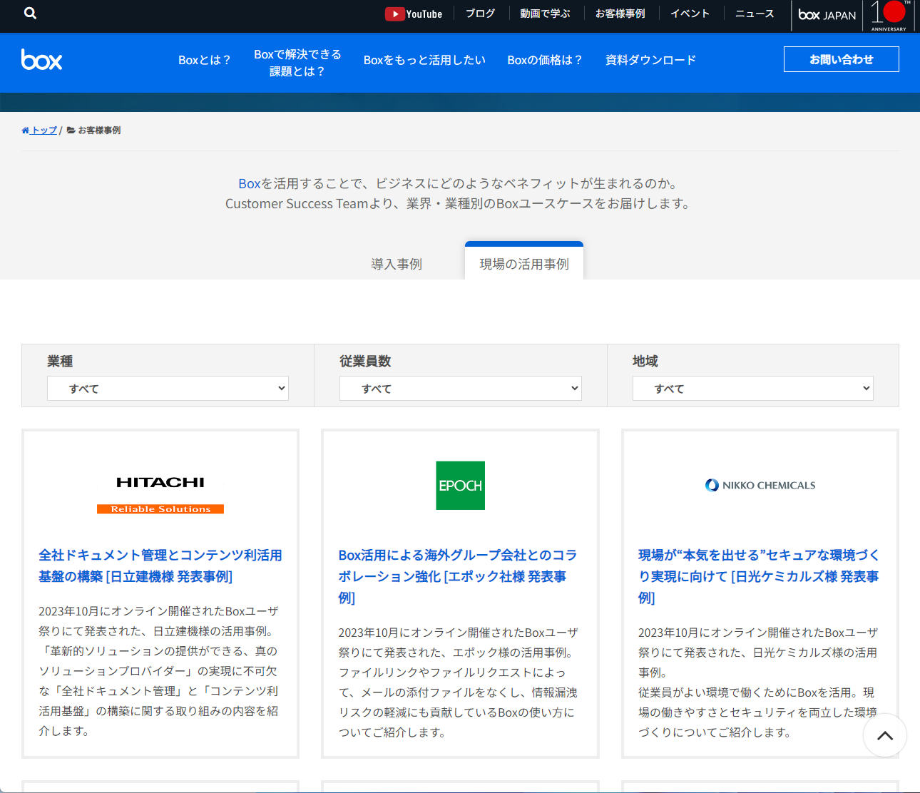Viewport: 920px width, 793px height.
Task: Open the Boxとは？ navigation item
Action: click(x=204, y=61)
